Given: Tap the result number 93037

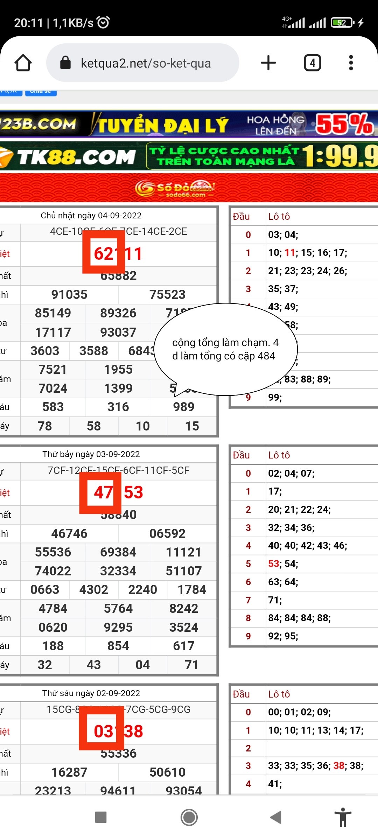Looking at the screenshot, I should (x=118, y=332).
